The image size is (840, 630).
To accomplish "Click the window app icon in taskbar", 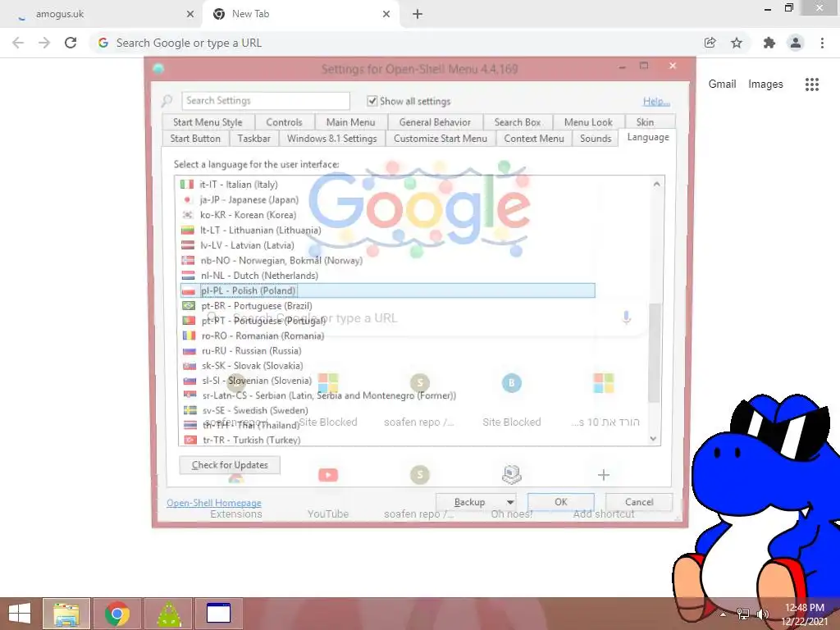I will 218,614.
